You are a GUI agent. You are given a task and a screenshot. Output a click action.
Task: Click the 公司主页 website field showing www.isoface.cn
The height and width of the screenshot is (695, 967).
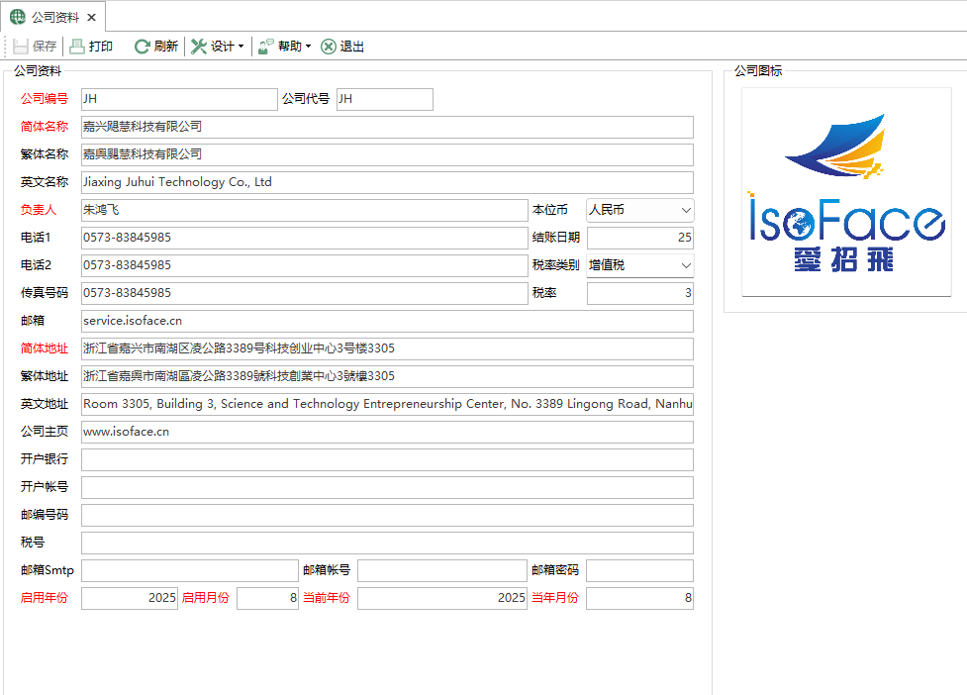tap(386, 432)
